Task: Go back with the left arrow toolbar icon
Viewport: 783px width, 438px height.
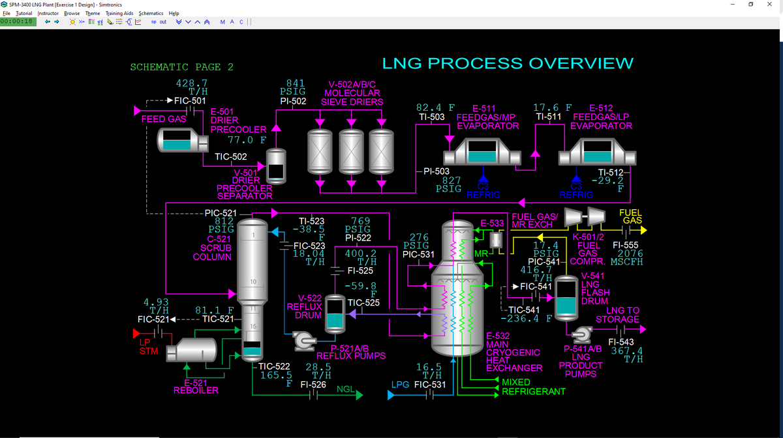Action: [x=46, y=22]
